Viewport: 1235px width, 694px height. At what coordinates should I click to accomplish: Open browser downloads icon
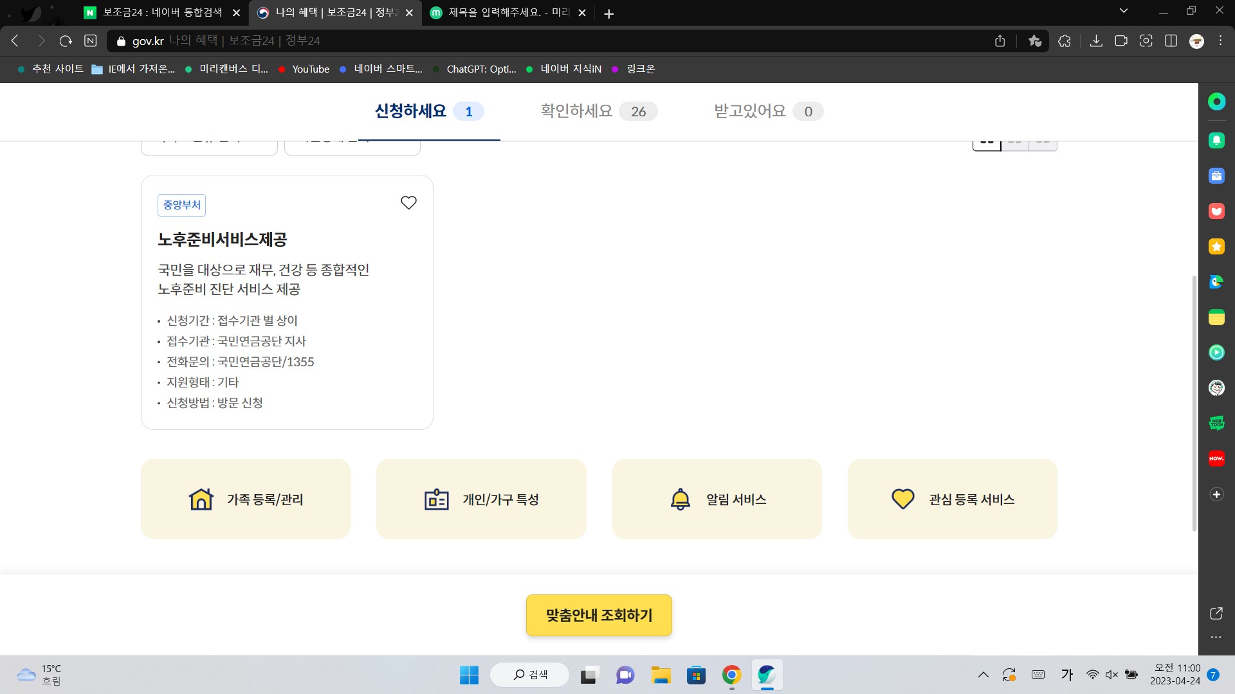click(x=1096, y=41)
